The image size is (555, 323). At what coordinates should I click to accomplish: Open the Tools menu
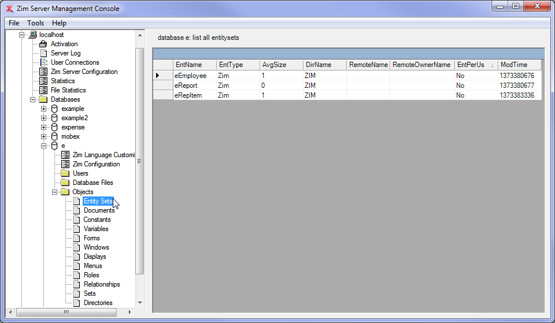(35, 23)
